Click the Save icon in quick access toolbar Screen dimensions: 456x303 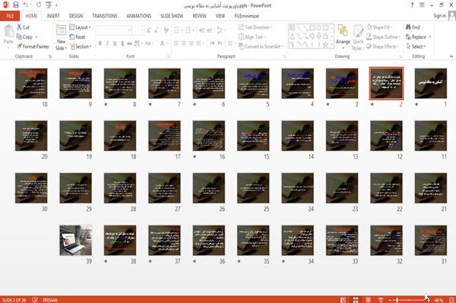[x=16, y=5]
